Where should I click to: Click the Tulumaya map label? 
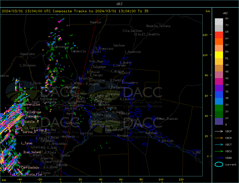[x=99, y=67]
